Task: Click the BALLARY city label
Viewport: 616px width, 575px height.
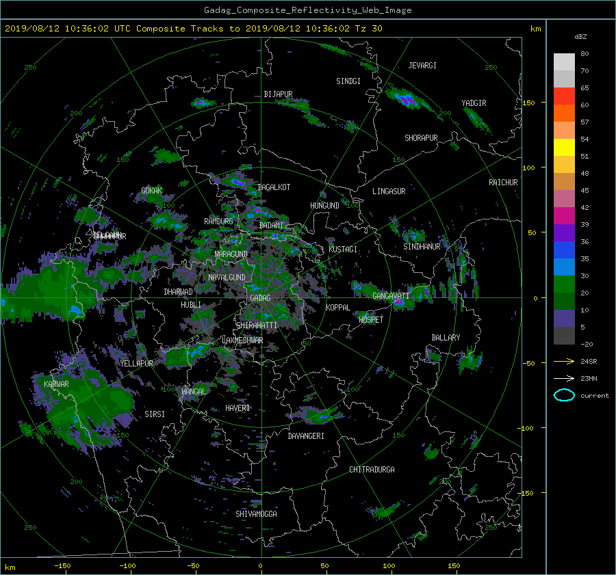Action: 446,338
